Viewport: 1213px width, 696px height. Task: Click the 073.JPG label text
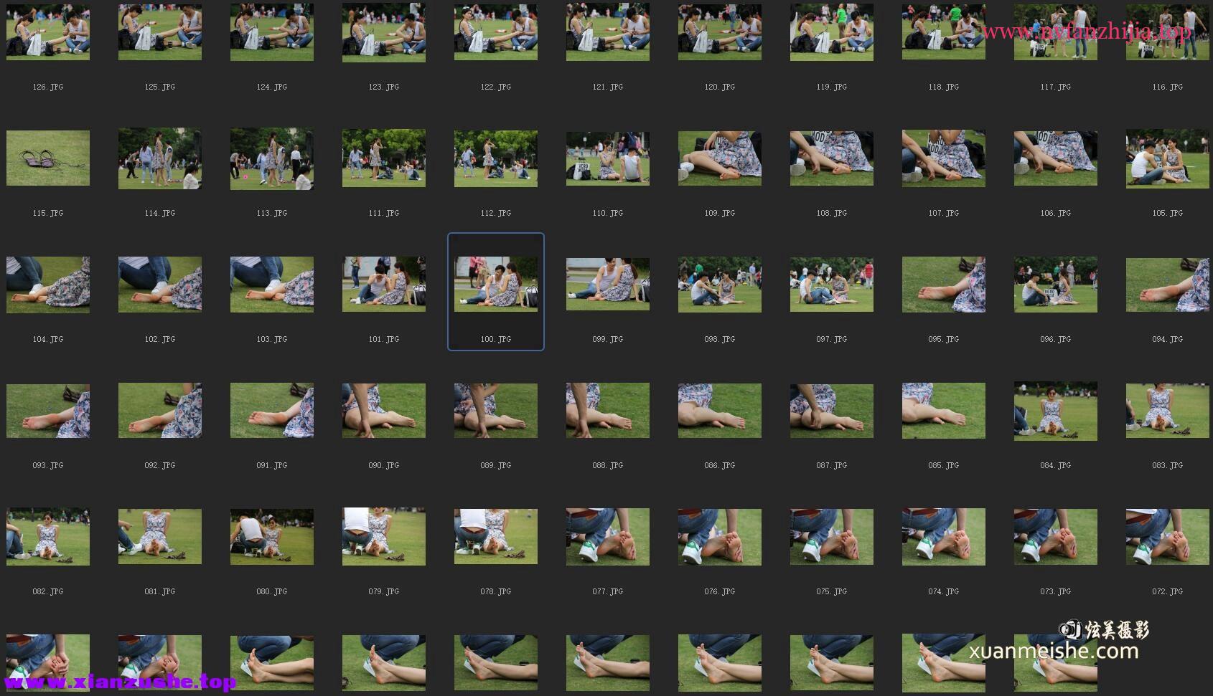coord(1056,591)
